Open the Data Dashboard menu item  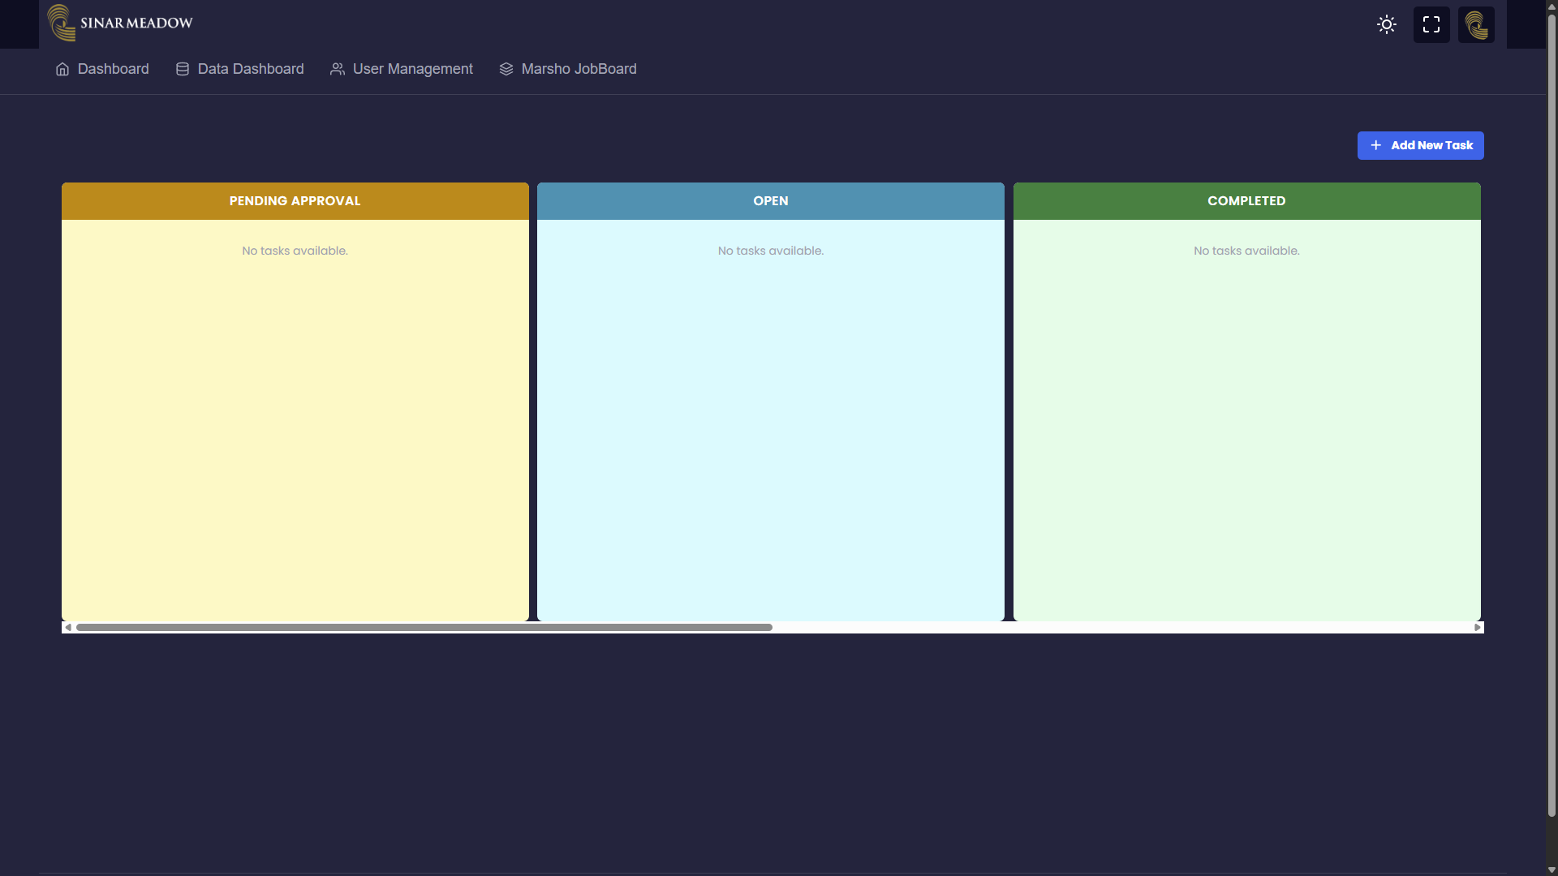[x=250, y=69]
